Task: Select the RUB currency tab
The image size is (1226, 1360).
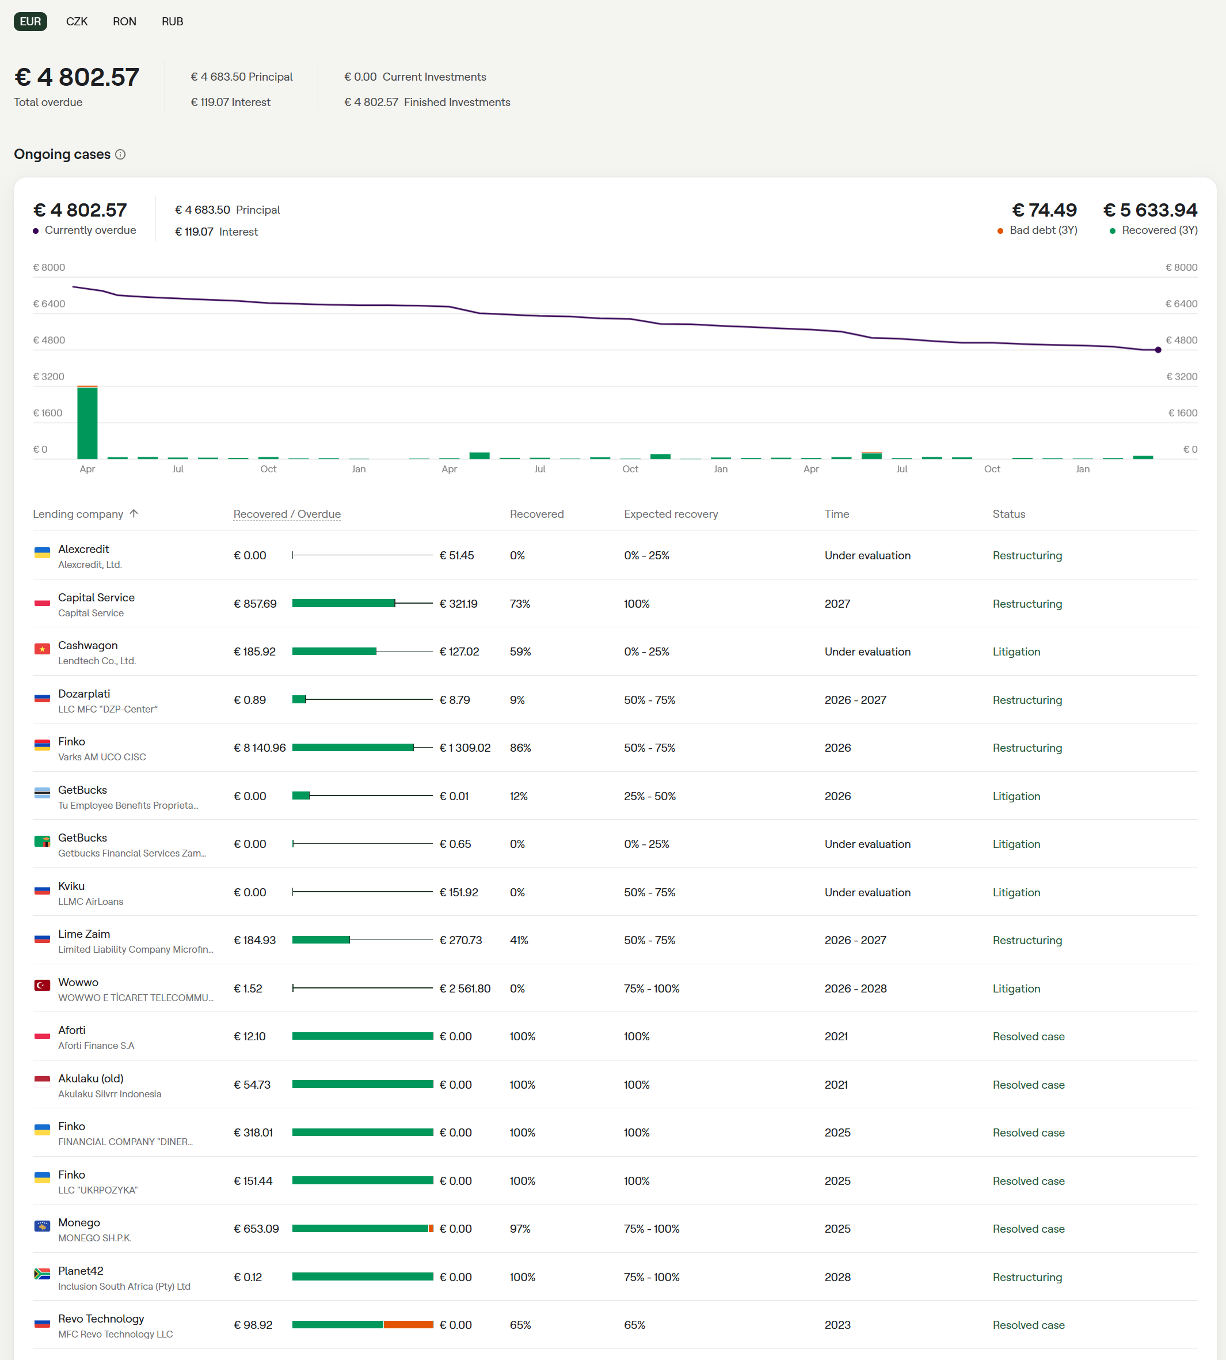Action: [173, 21]
